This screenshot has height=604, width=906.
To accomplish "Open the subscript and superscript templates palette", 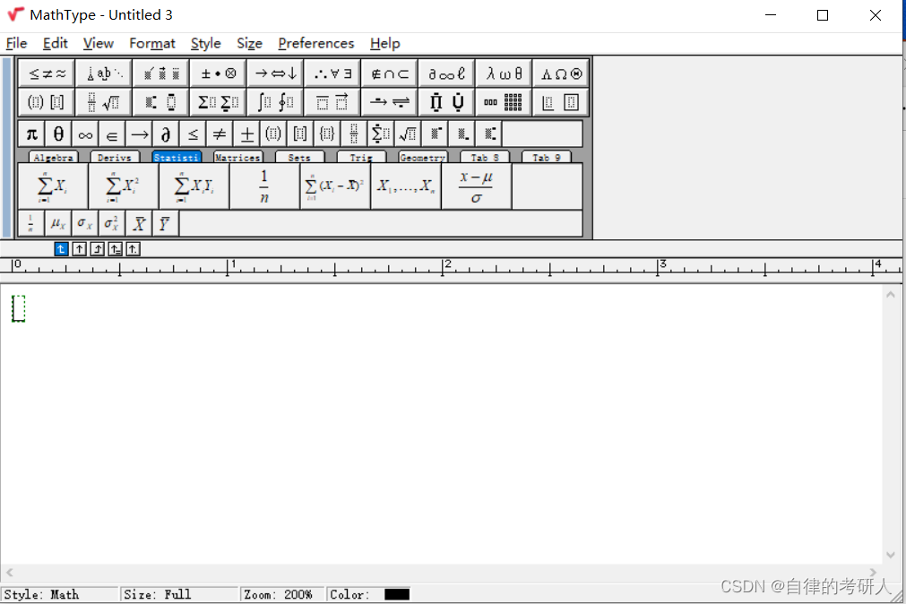I will [x=161, y=102].
